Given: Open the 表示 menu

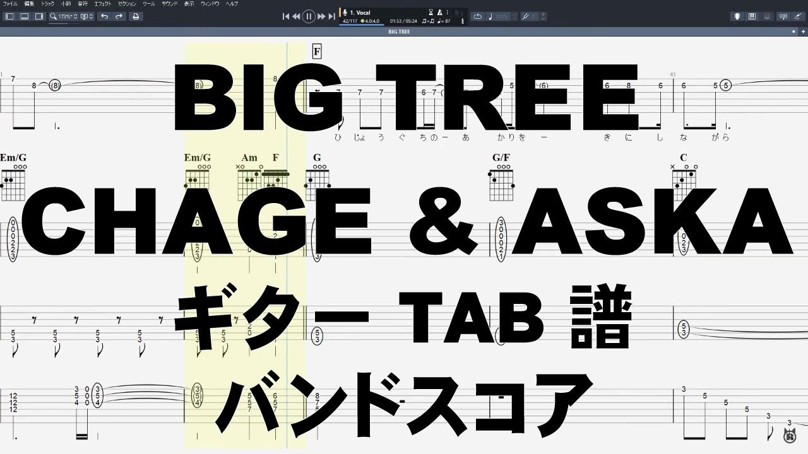Looking at the screenshot, I should coord(189,4).
